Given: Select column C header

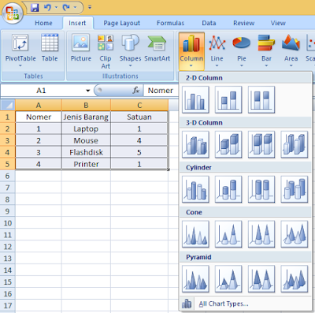Looking at the screenshot, I should point(139,105).
